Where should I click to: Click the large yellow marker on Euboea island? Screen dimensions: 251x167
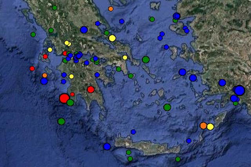(112, 38)
